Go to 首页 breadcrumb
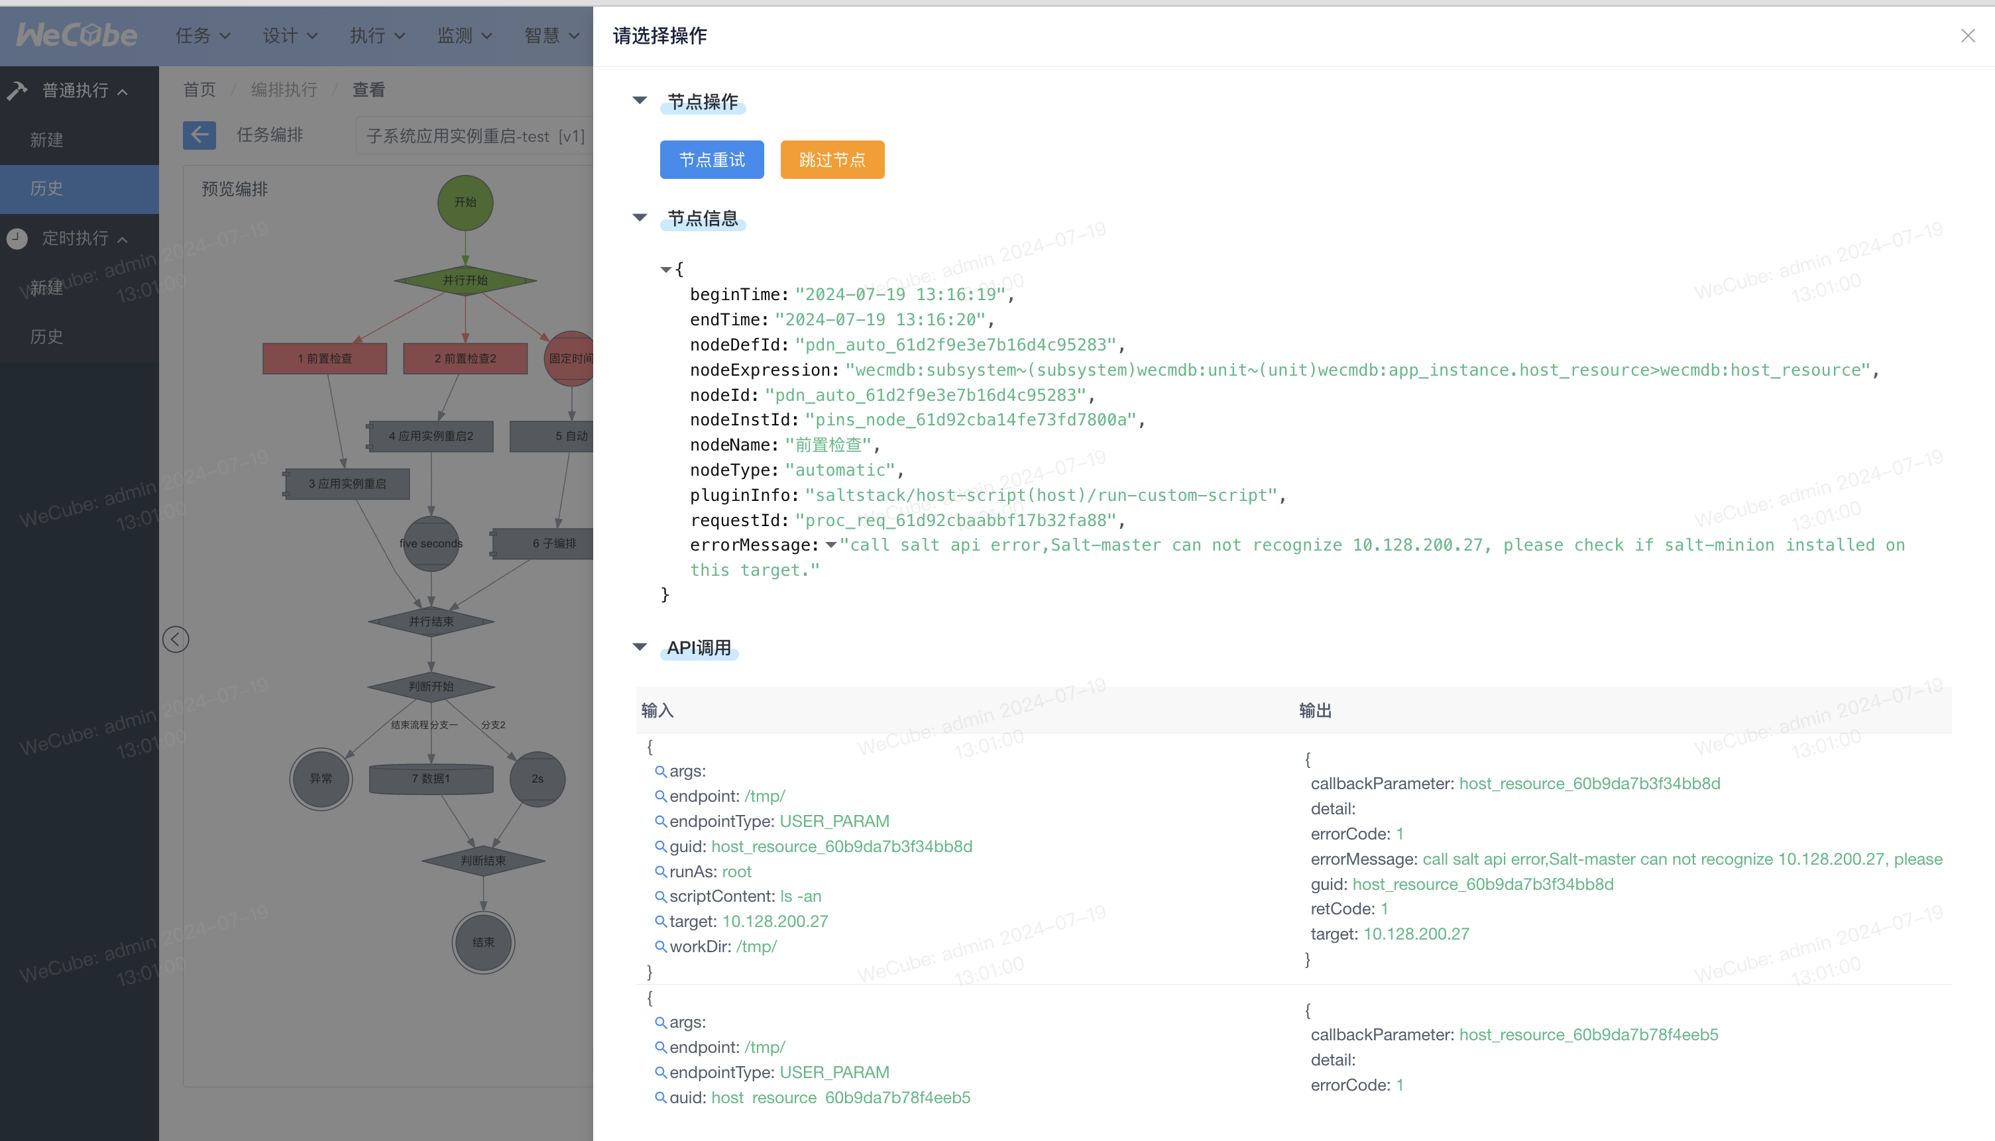 [199, 89]
